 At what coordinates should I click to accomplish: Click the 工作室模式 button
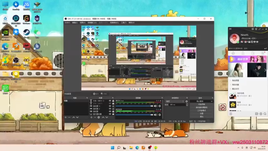point(202,110)
